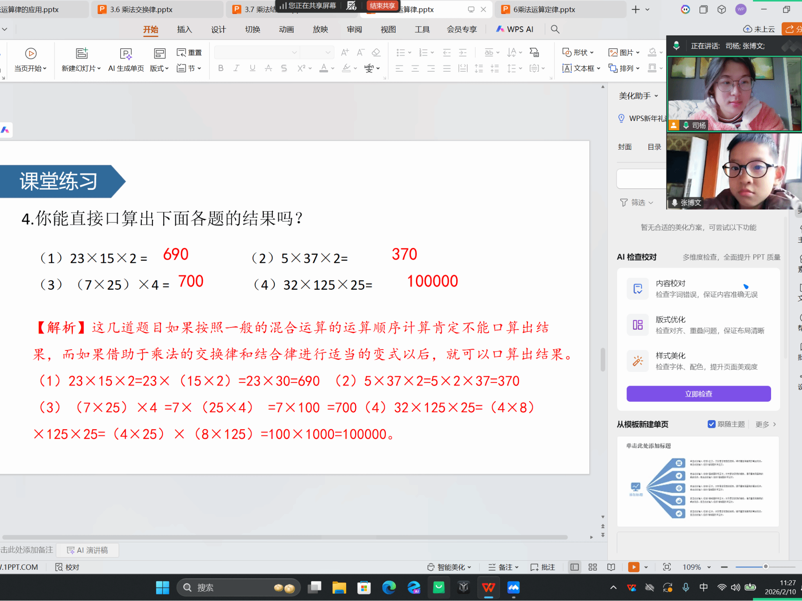The height and width of the screenshot is (601, 802).
Task: Click the Style Beautify (样式美化) icon
Action: pyautogui.click(x=638, y=361)
